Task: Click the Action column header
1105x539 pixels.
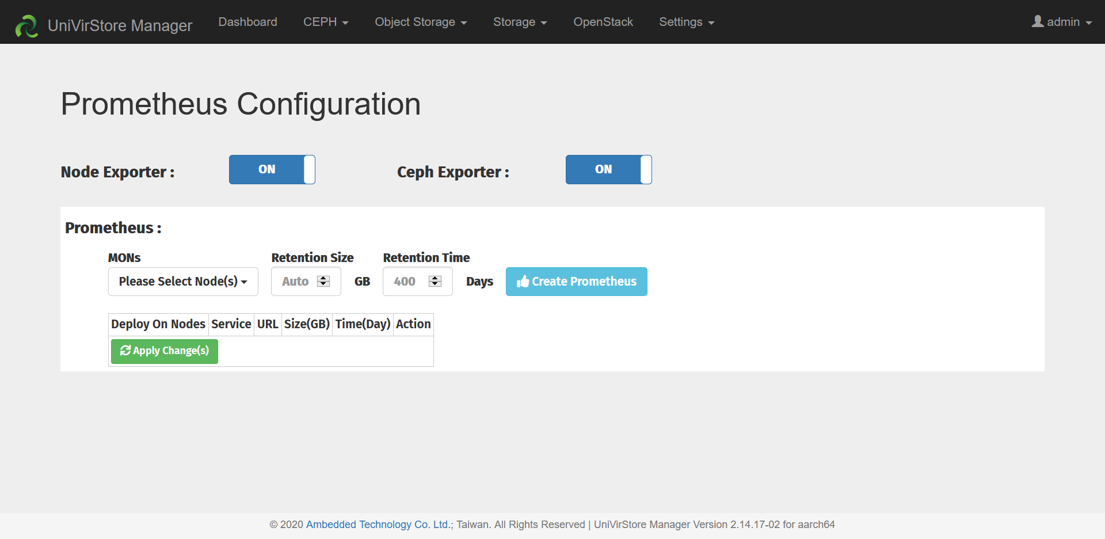Action: 413,324
